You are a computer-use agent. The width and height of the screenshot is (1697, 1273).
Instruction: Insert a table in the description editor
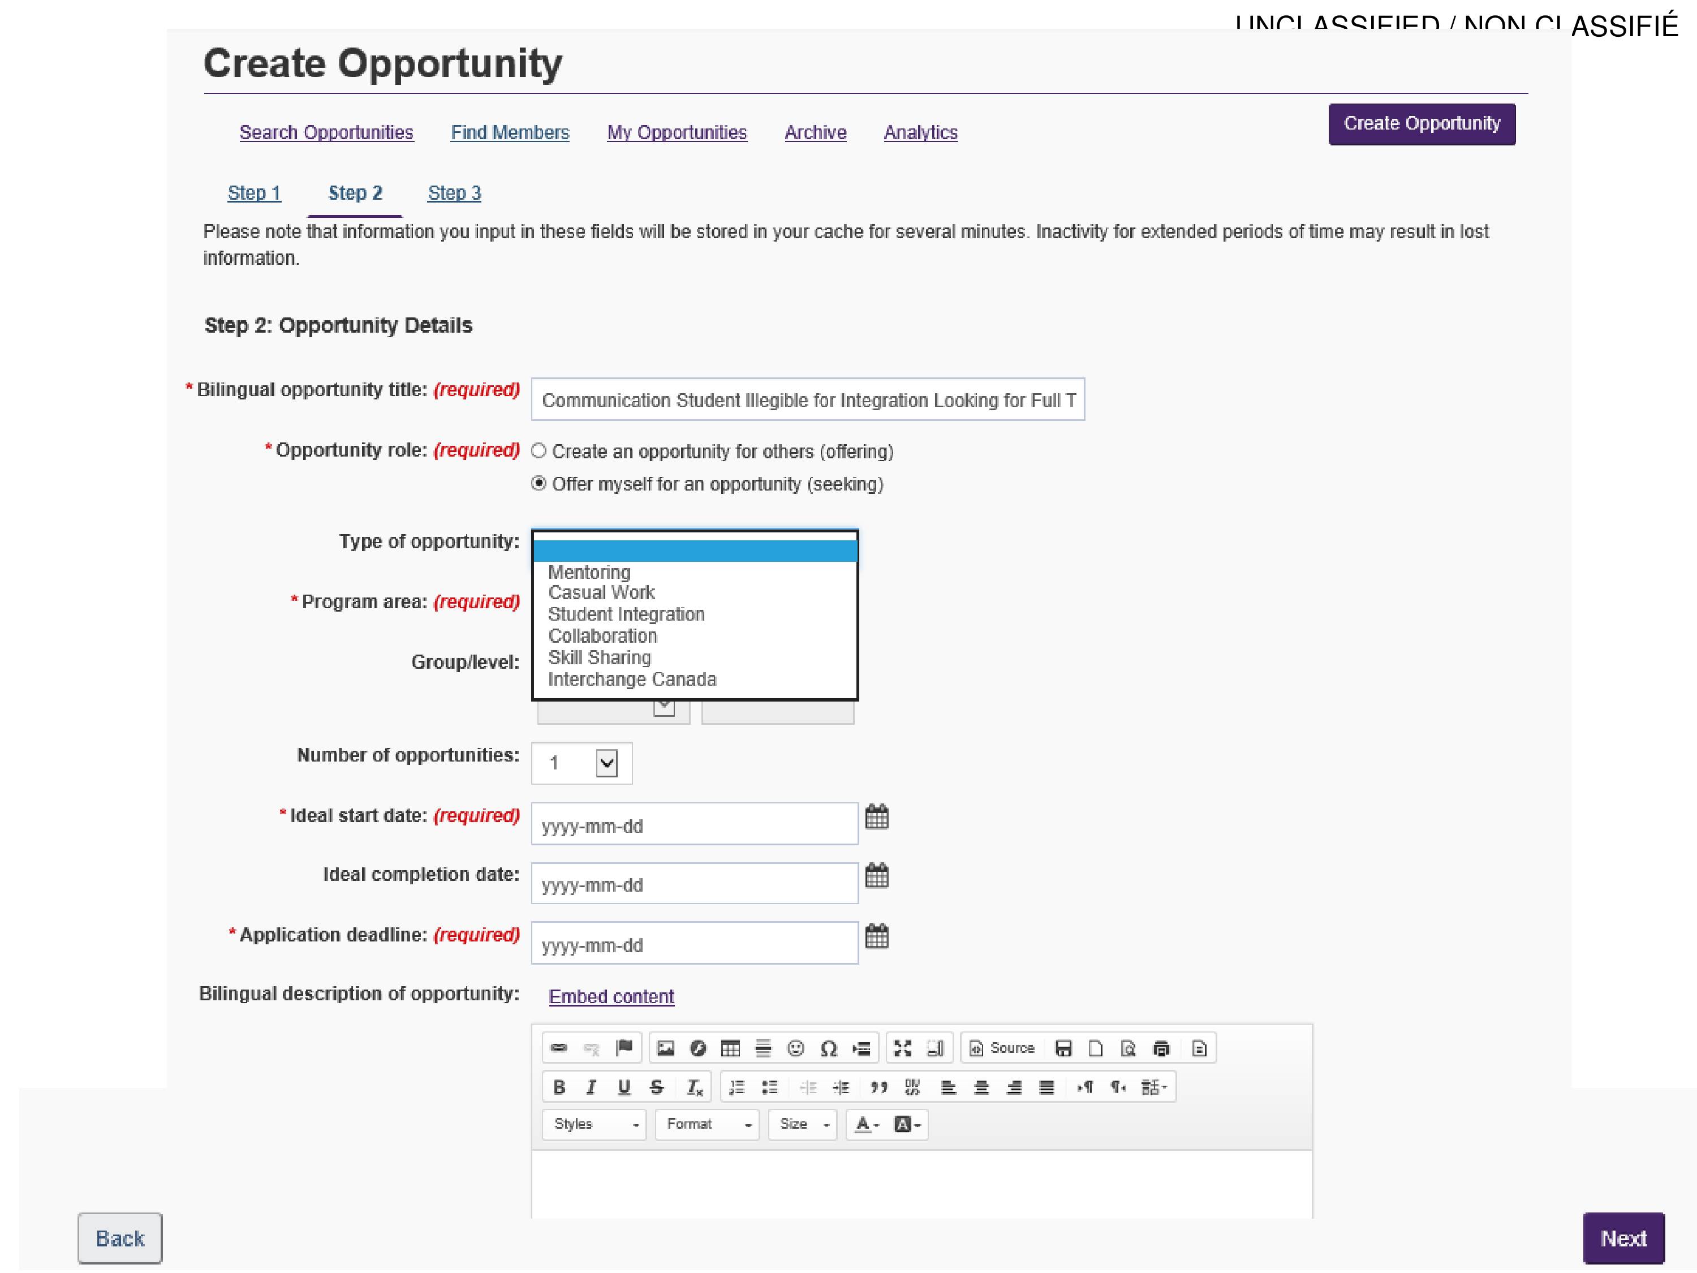pyautogui.click(x=730, y=1048)
